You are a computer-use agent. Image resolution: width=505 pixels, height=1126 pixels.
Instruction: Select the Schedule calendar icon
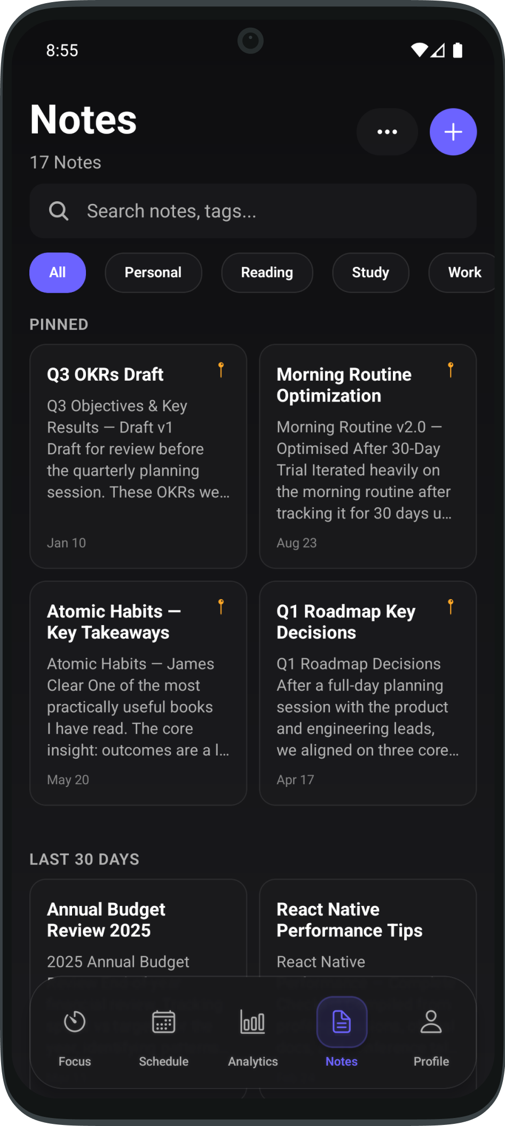tap(163, 1022)
